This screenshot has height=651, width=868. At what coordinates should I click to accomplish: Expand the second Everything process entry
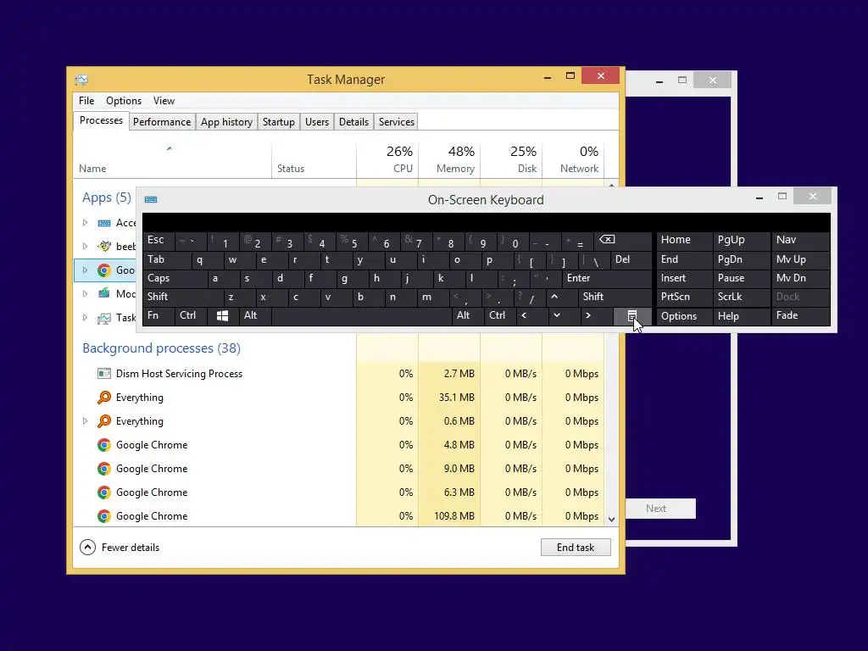click(86, 421)
